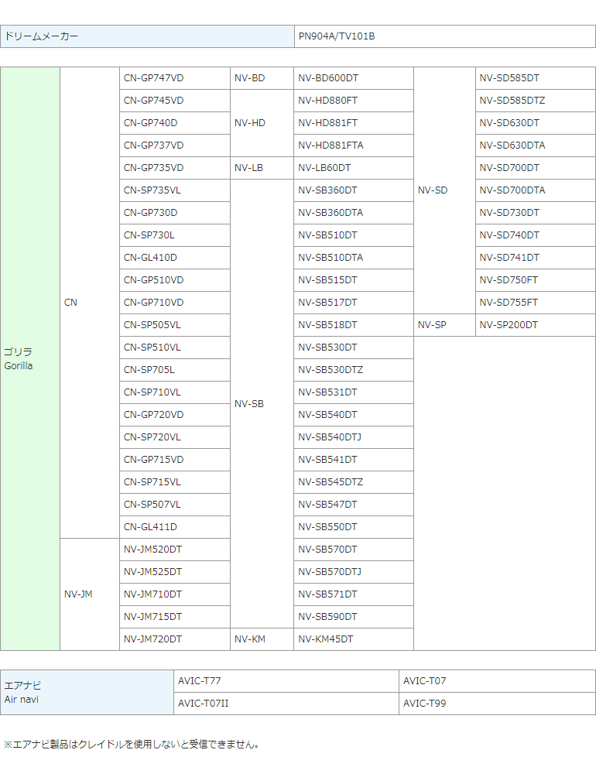Click the NV-LB series cell
The height and width of the screenshot is (774, 596).
[262, 168]
